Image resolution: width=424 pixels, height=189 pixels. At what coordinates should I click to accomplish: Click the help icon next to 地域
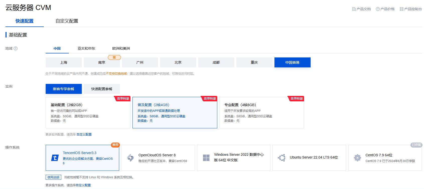(16, 48)
